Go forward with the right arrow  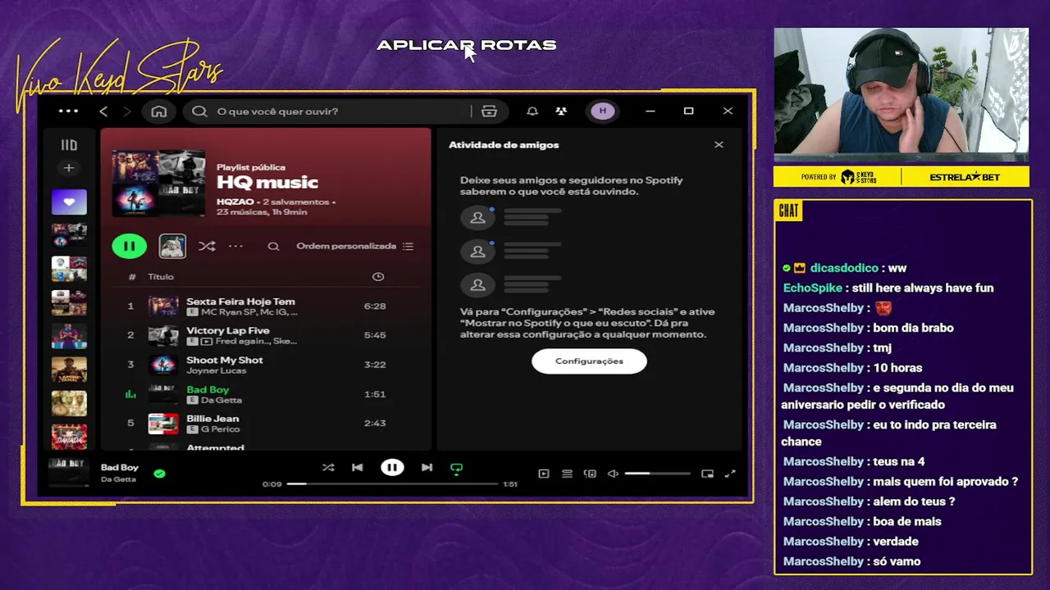(x=126, y=111)
